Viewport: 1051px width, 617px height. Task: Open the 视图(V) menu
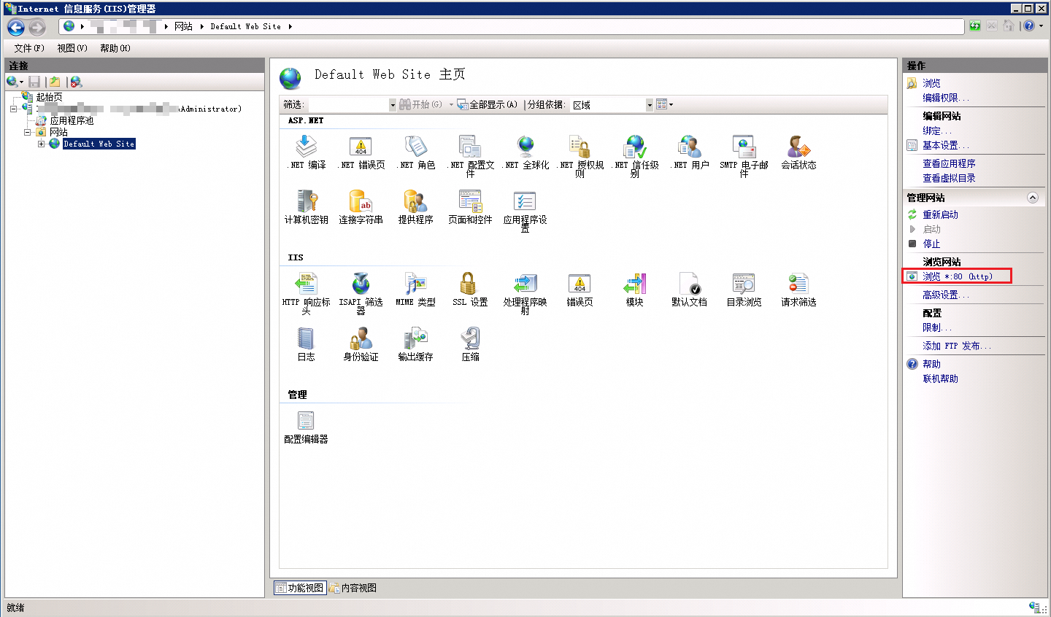[72, 48]
